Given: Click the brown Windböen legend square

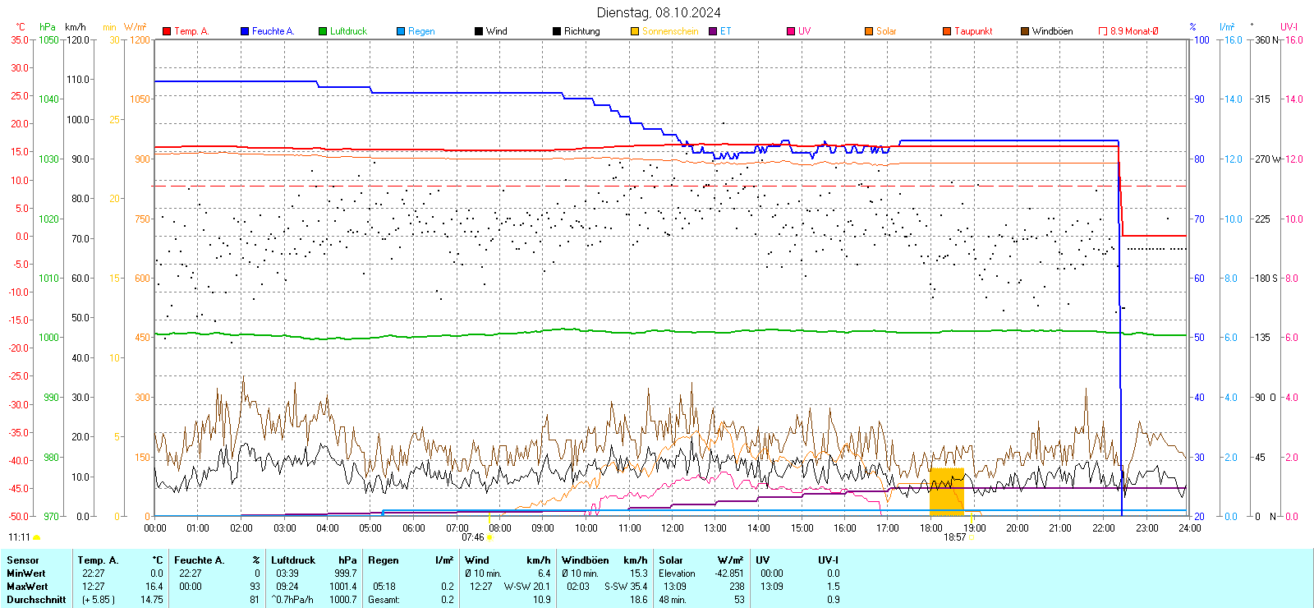Looking at the screenshot, I should [1025, 31].
